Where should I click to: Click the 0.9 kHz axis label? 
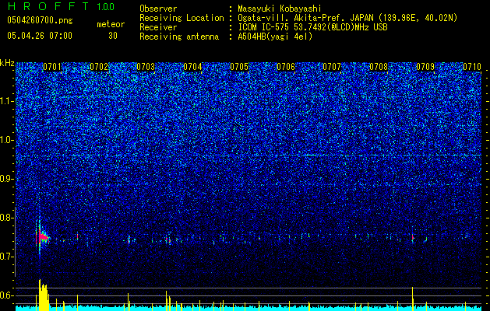point(7,179)
